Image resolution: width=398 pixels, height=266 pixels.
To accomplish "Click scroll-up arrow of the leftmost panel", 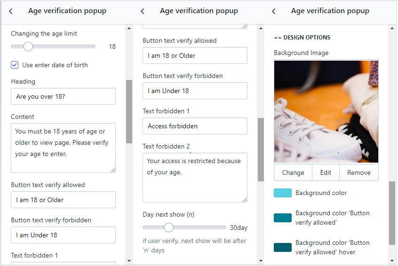I will pyautogui.click(x=129, y=28).
